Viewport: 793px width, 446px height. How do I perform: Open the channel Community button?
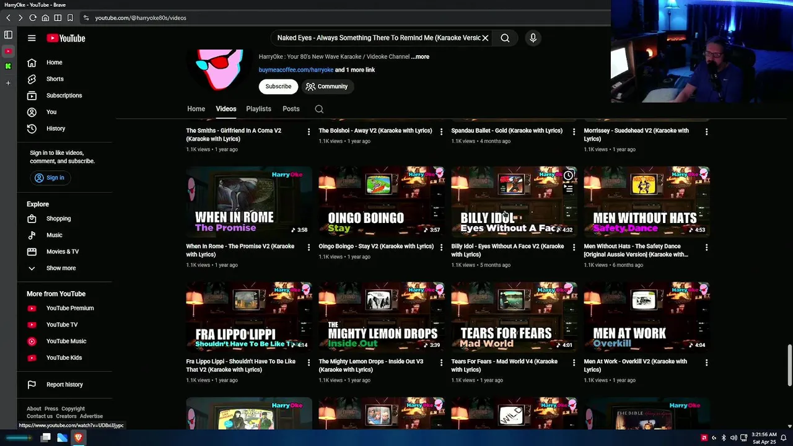point(326,87)
